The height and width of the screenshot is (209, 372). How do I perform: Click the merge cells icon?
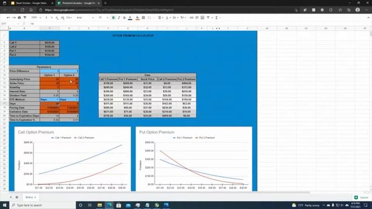pyautogui.click(x=149, y=18)
